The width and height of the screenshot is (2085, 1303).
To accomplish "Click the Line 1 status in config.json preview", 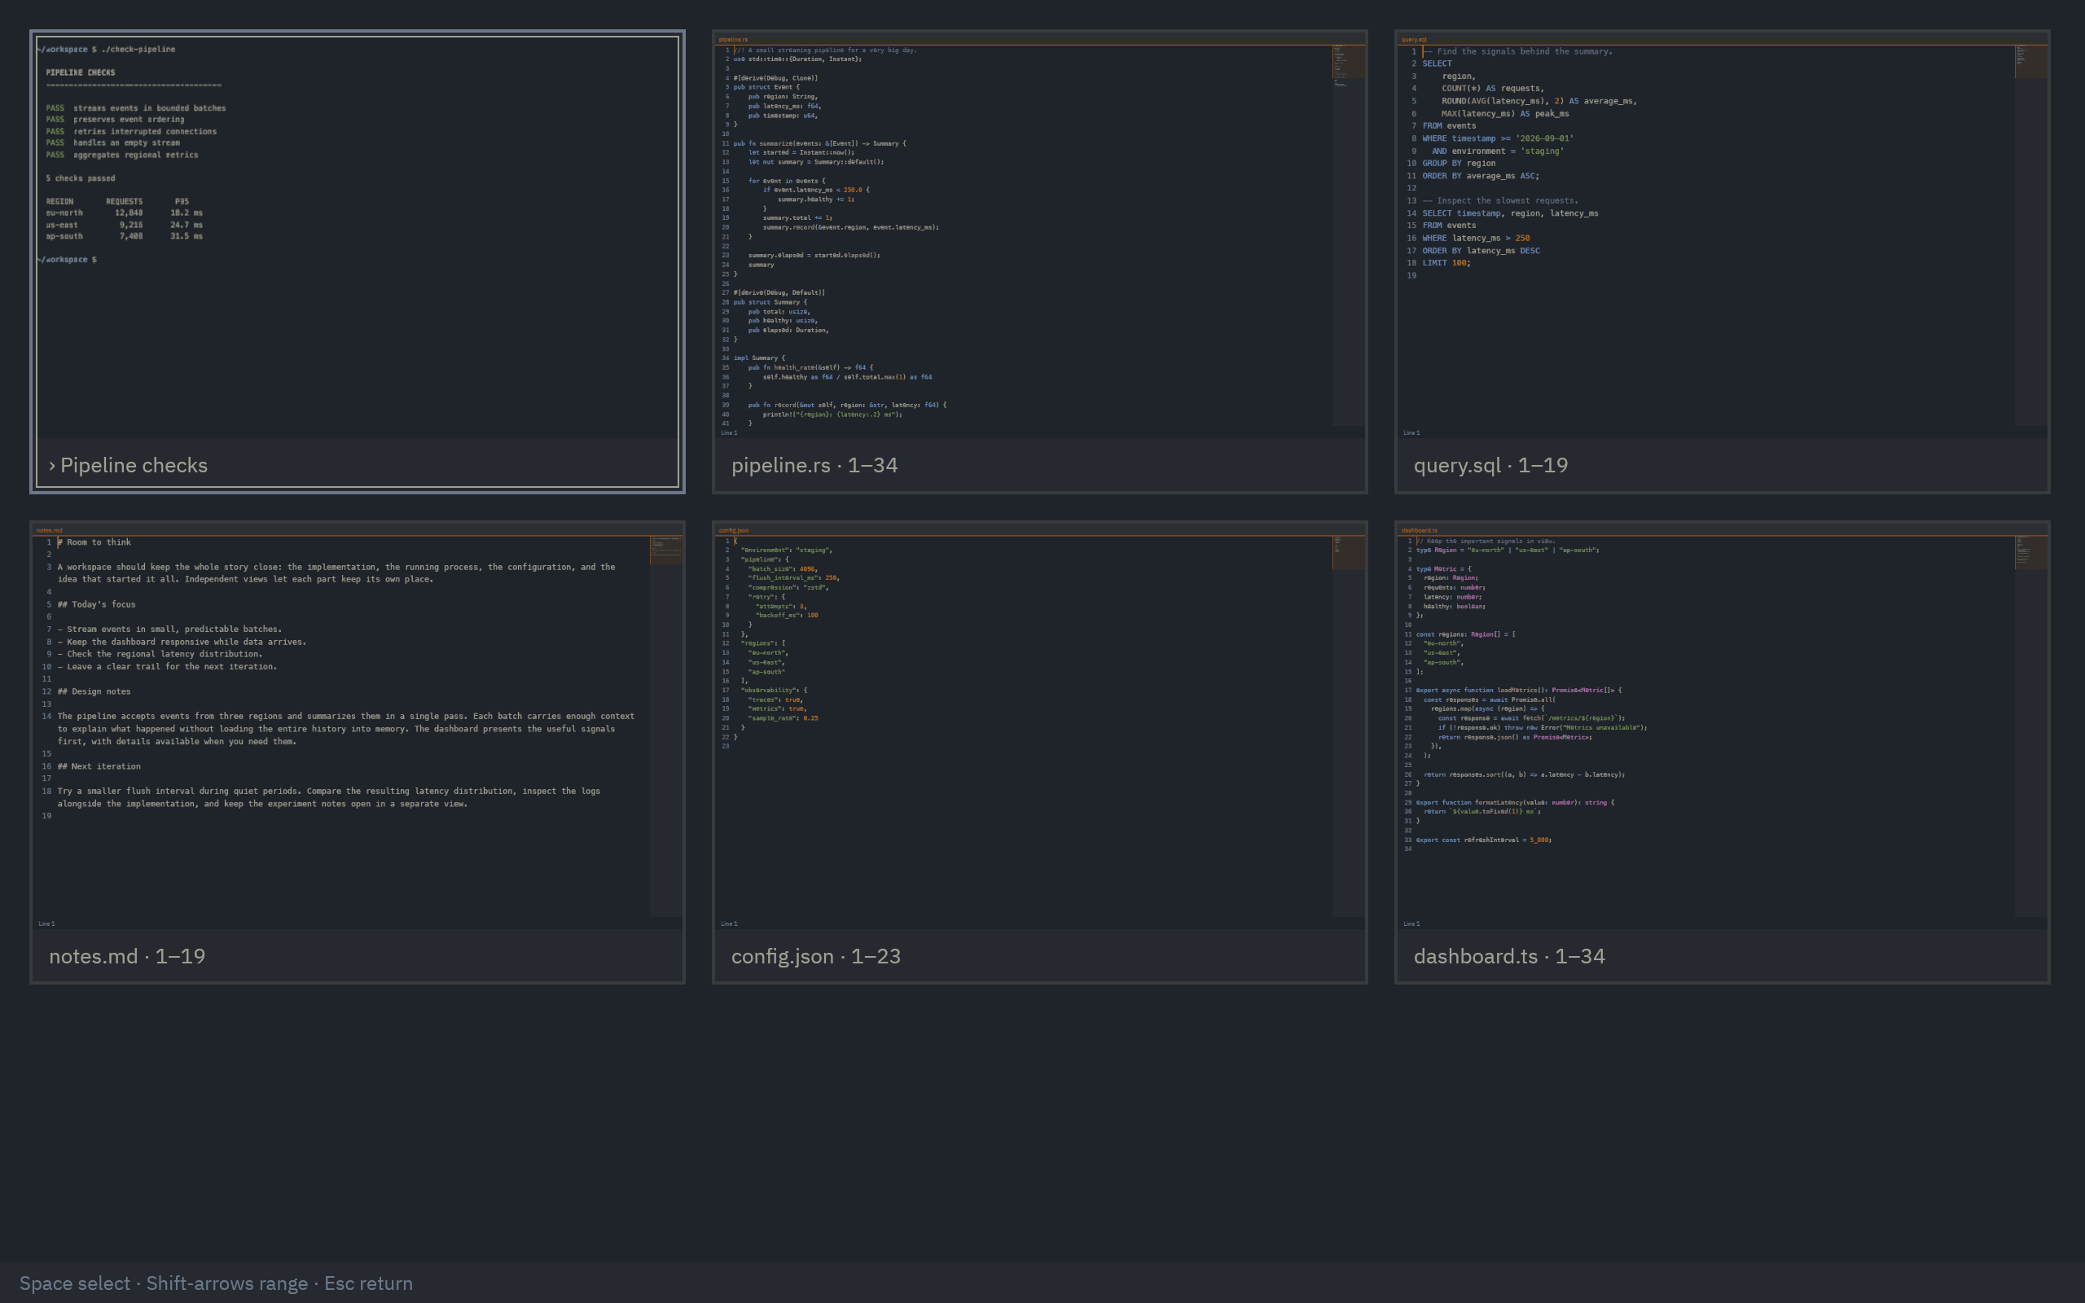I will (x=729, y=924).
